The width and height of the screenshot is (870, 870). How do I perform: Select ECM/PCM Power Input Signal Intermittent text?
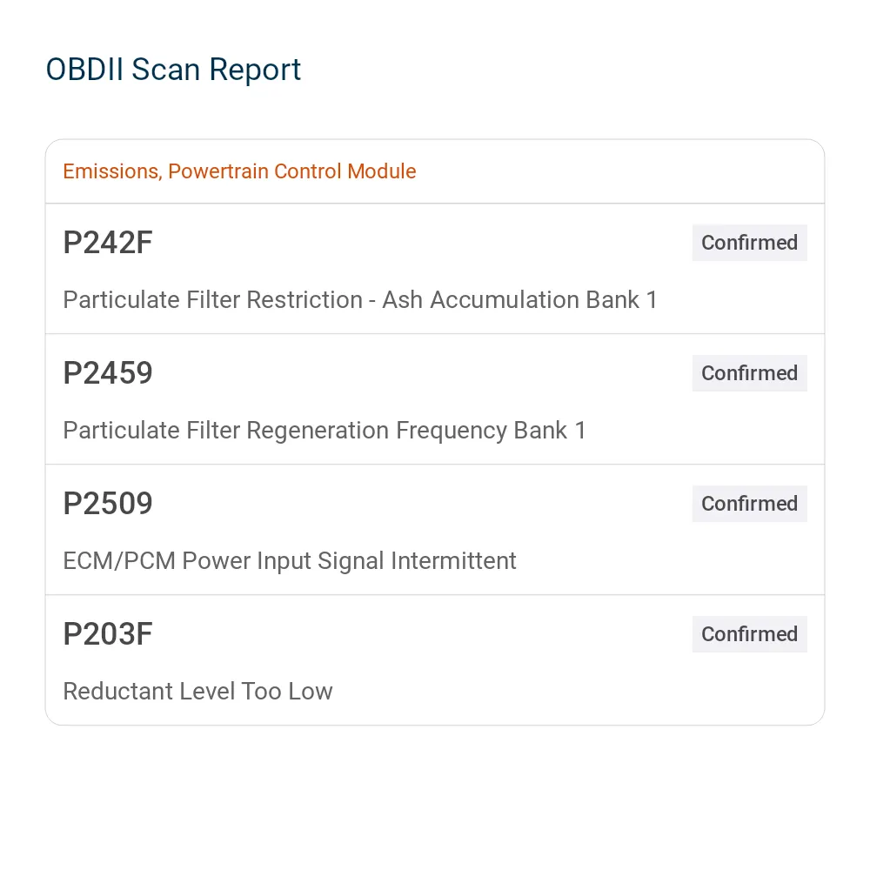tap(290, 561)
